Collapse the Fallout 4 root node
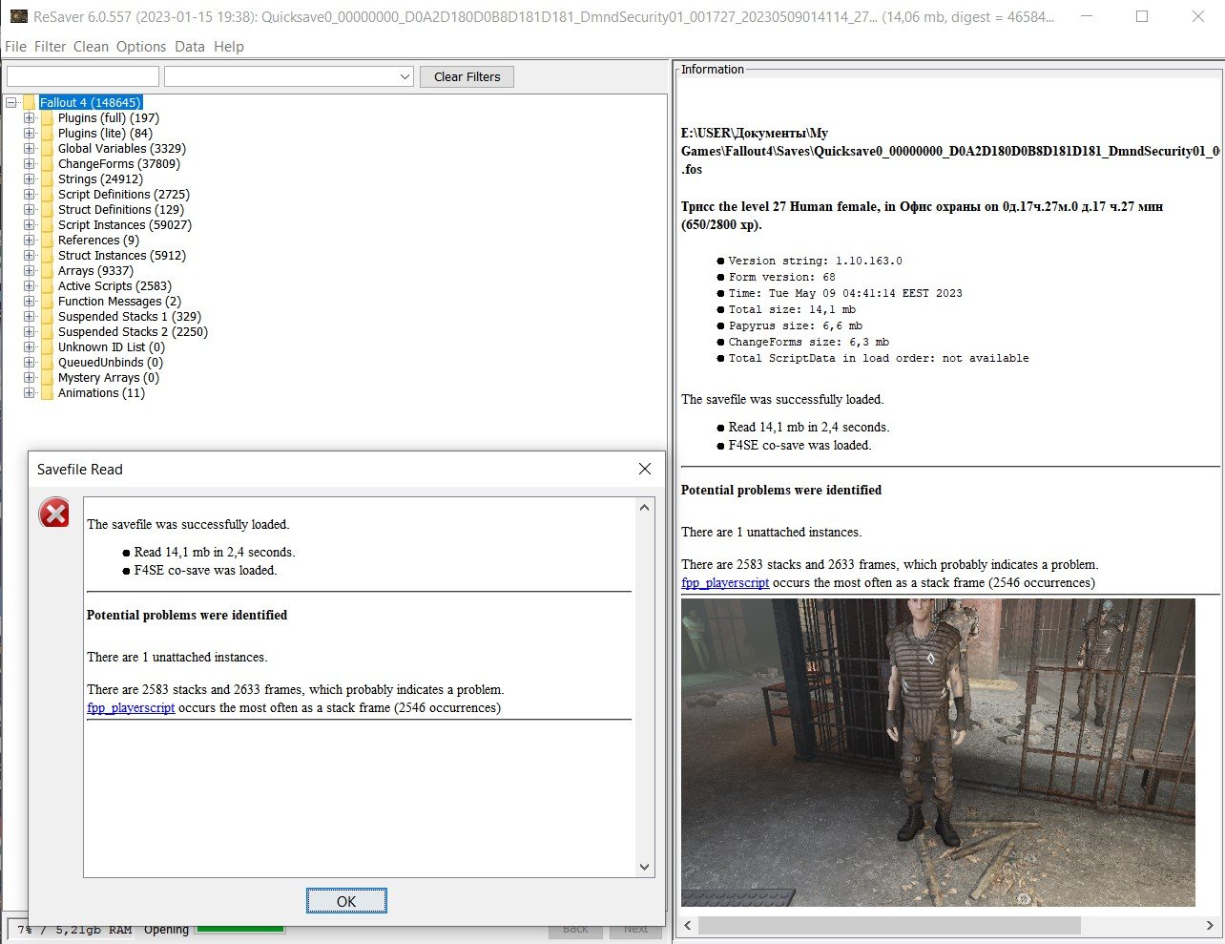 (11, 103)
